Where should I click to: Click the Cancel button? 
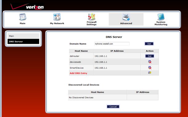[x=113, y=107]
